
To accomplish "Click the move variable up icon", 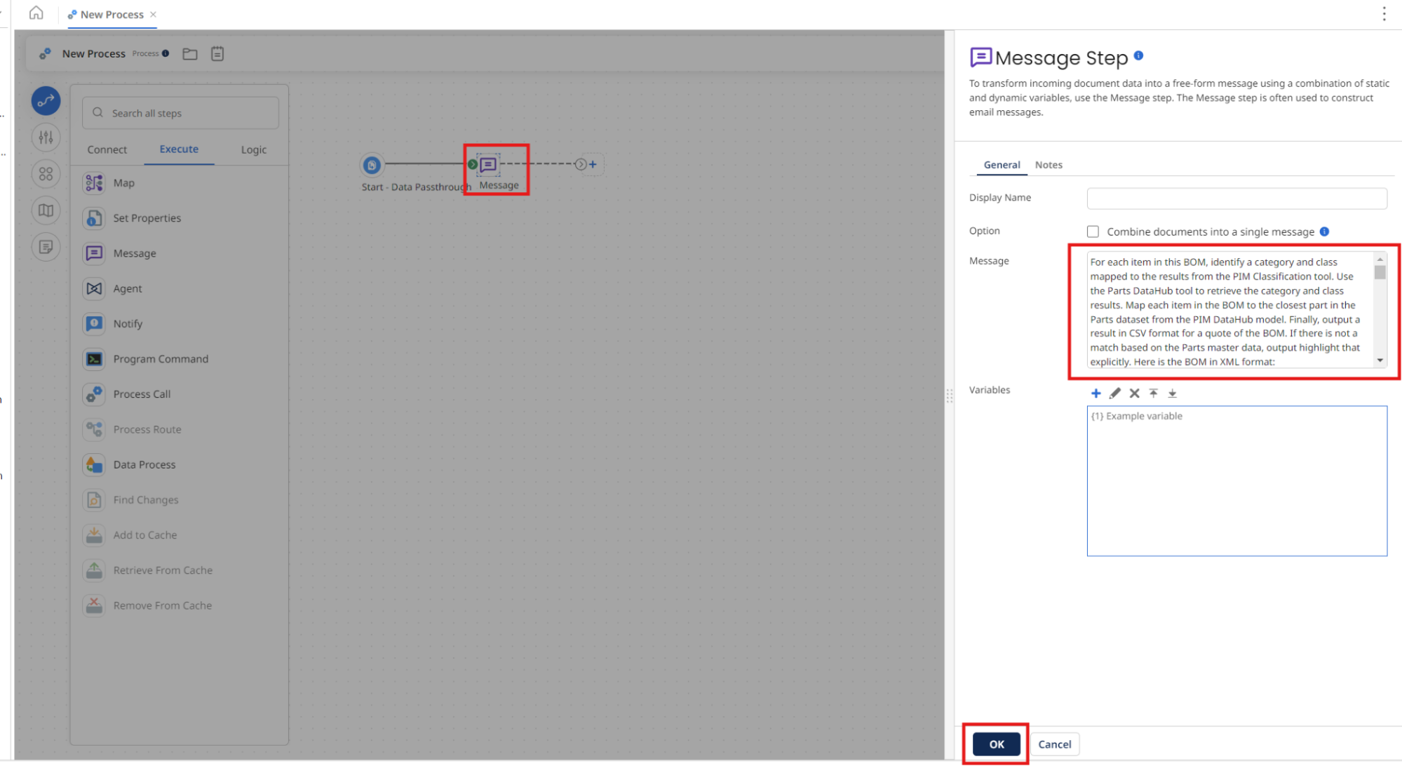I will [1153, 394].
